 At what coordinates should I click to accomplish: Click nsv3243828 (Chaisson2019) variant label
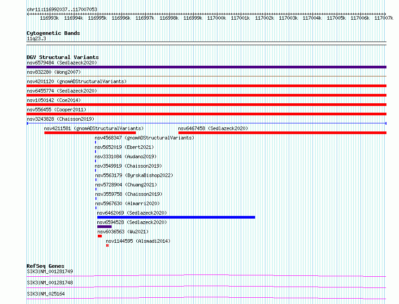coord(61,119)
